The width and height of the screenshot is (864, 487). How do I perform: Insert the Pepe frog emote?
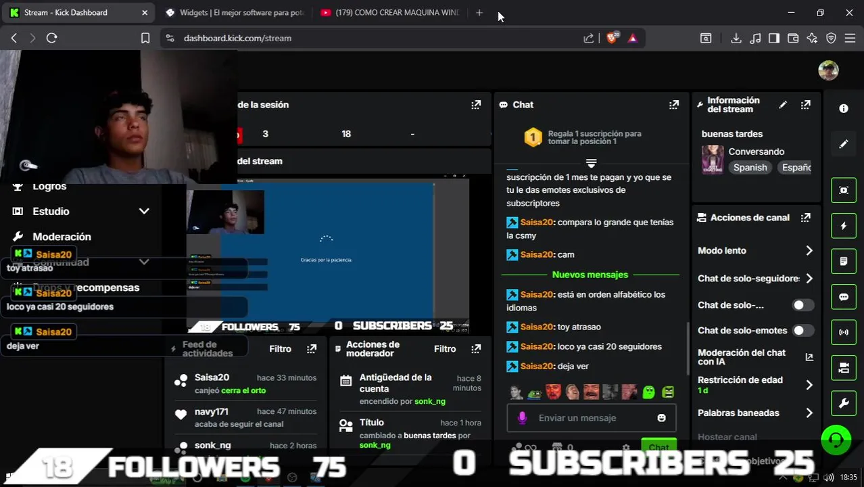click(534, 392)
